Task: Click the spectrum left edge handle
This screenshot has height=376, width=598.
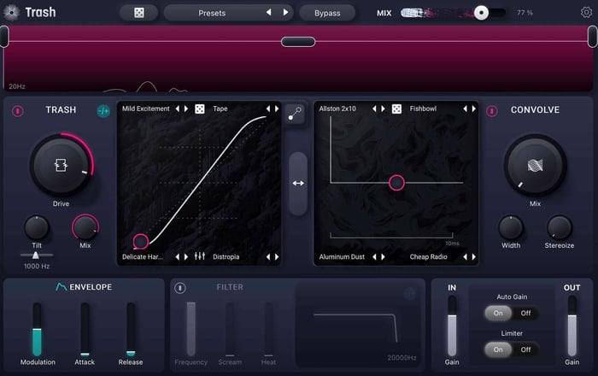Action: click(x=4, y=37)
